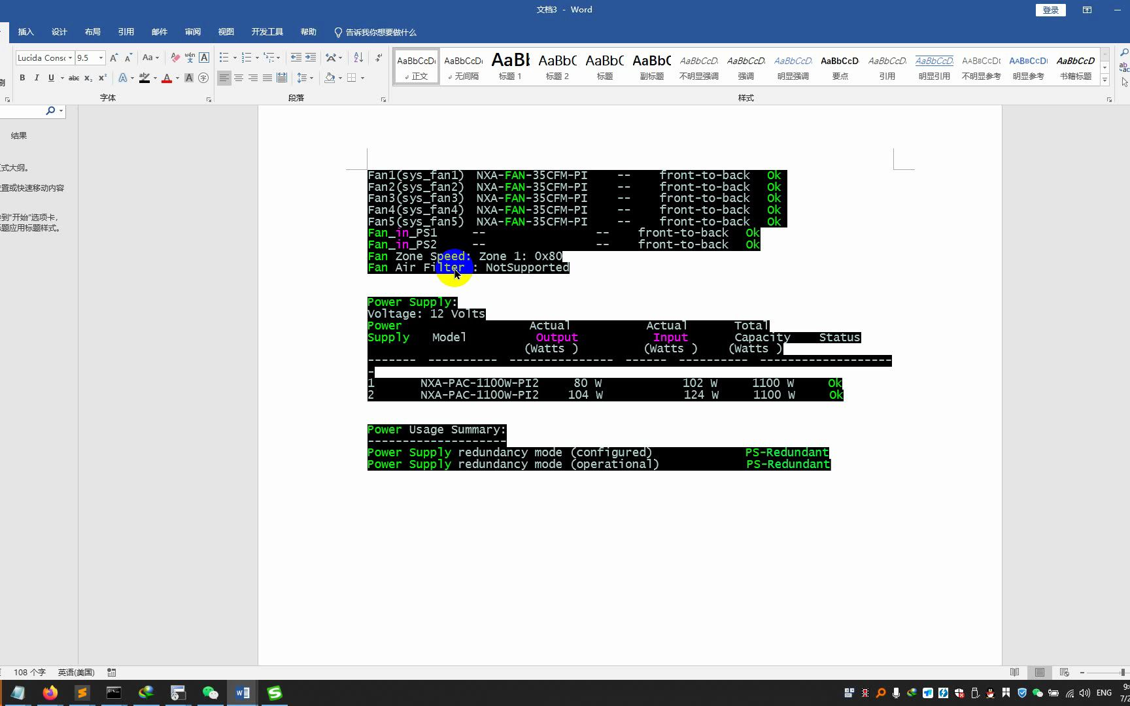Expand the styles gallery more arrow
The height and width of the screenshot is (706, 1130).
click(x=1105, y=80)
